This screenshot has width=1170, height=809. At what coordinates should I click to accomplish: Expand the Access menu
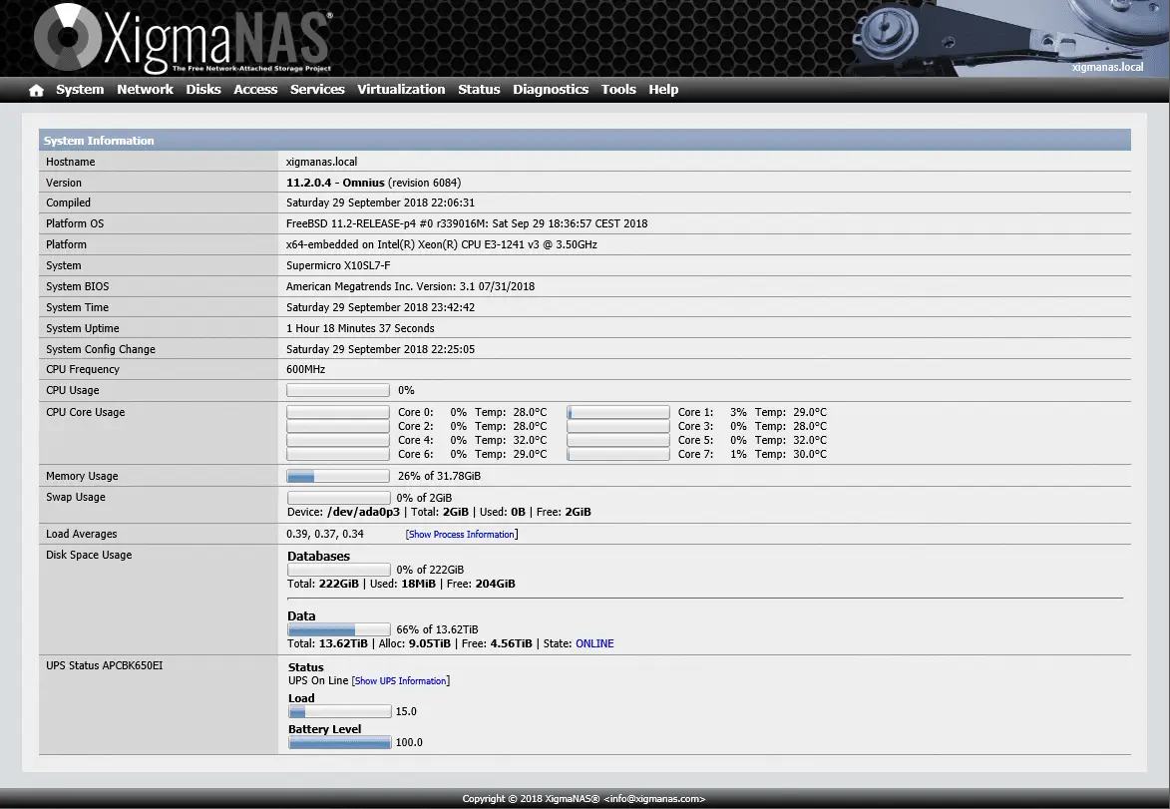(x=255, y=90)
